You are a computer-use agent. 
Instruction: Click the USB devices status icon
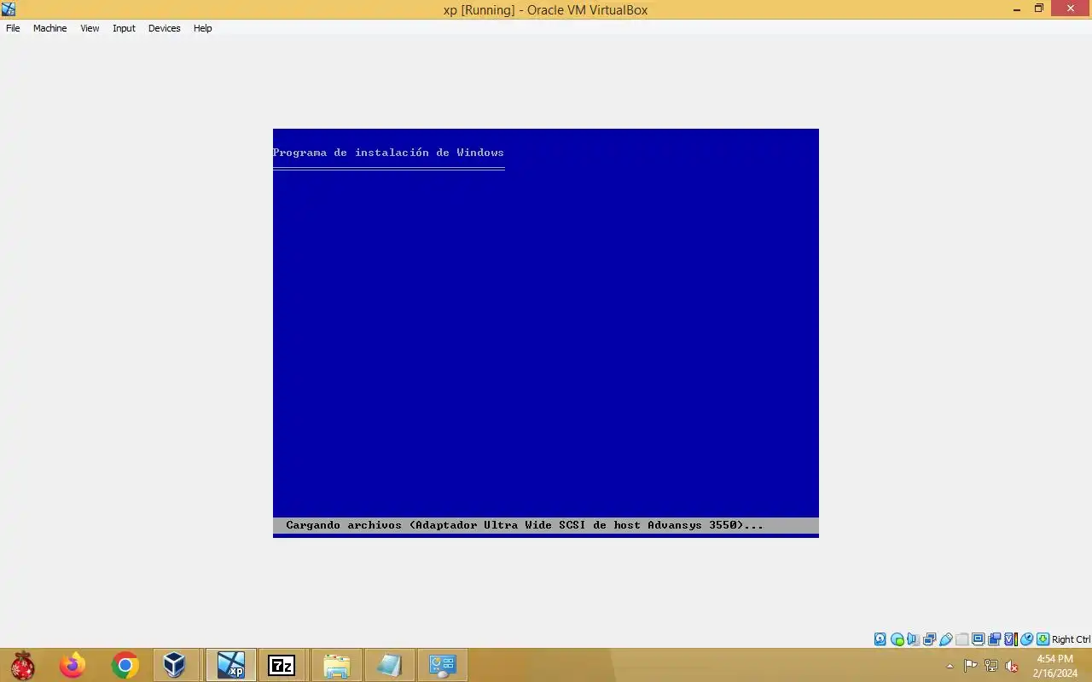(x=945, y=639)
